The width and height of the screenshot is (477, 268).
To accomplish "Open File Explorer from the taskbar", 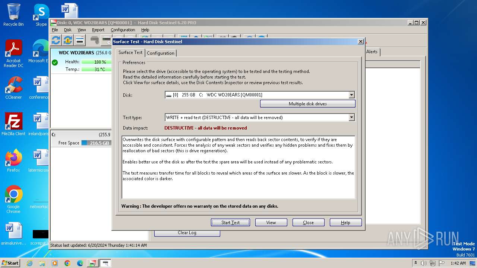I will pos(42,263).
